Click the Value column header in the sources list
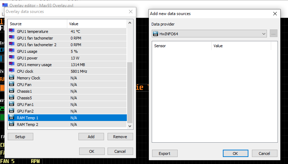 pos(97,24)
